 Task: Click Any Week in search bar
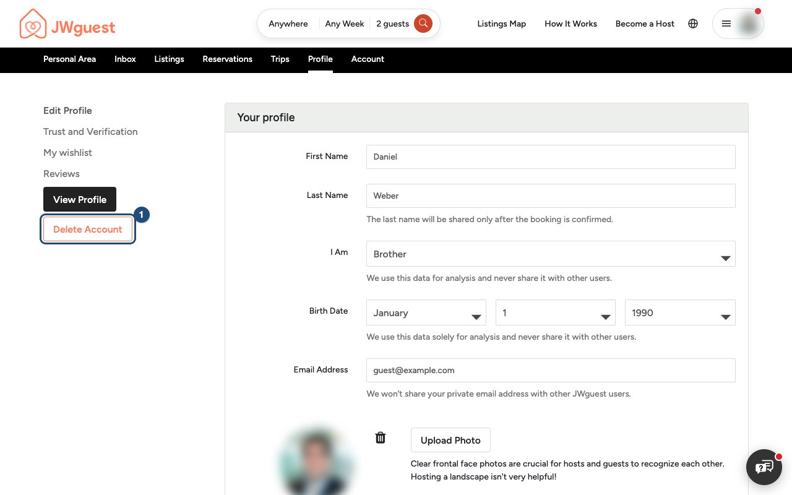[345, 24]
